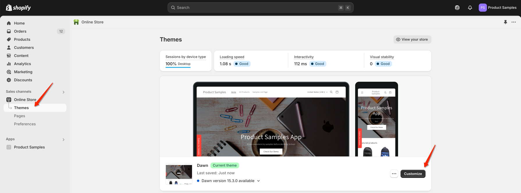Click the Good badge for Loading speed
This screenshot has width=521, height=193.
(242, 64)
